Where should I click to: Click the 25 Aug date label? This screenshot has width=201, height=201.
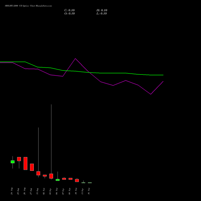(18, 191)
